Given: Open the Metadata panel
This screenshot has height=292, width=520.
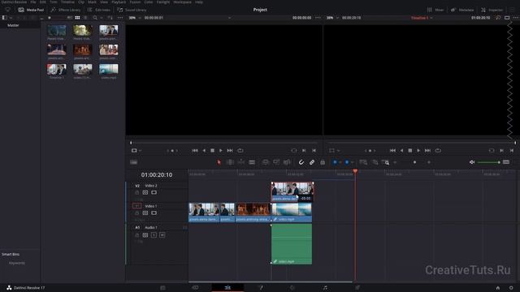Looking at the screenshot, I should point(462,10).
